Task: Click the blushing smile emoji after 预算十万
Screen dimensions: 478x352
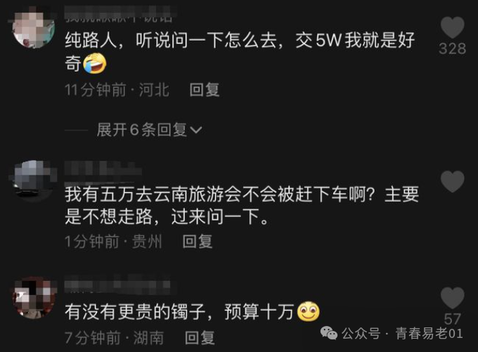Action: 308,311
